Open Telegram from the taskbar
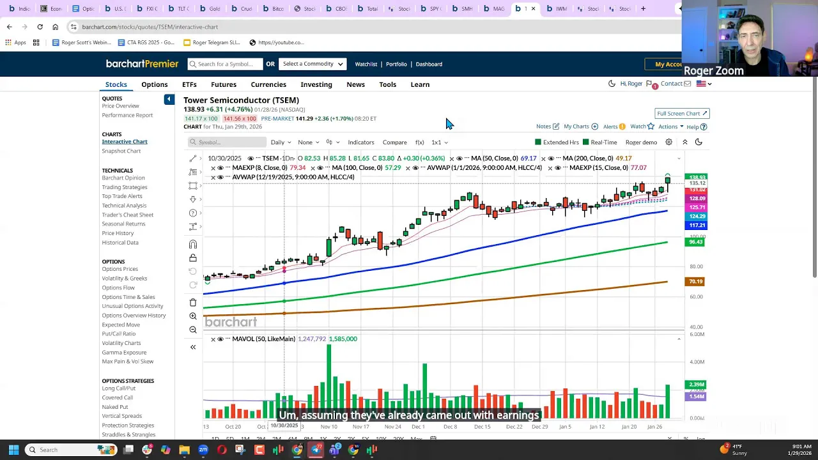Viewport: 818px width, 460px height. pos(316,450)
